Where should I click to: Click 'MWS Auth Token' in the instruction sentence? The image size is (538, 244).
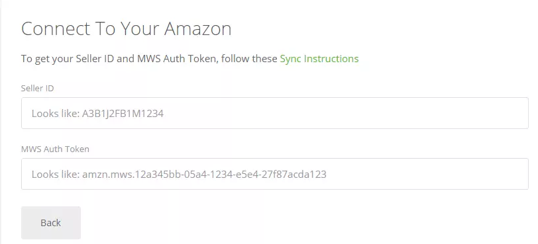point(177,59)
